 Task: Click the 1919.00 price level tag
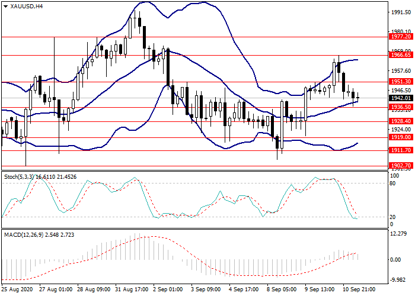tap(401, 137)
